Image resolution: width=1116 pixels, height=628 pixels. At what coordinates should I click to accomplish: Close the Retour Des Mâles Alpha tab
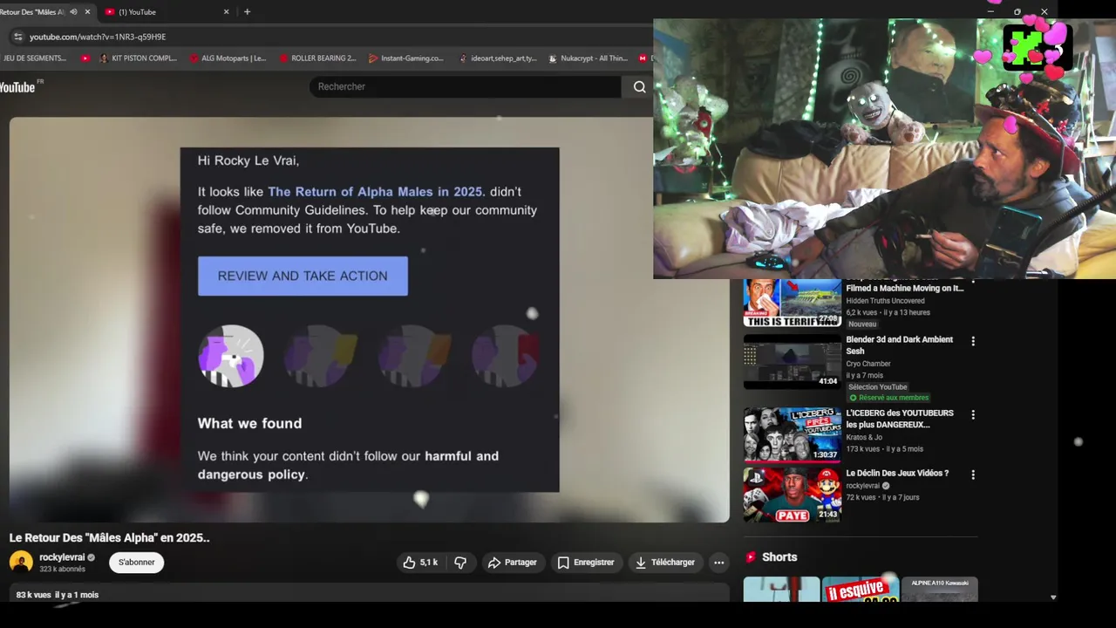coord(87,11)
